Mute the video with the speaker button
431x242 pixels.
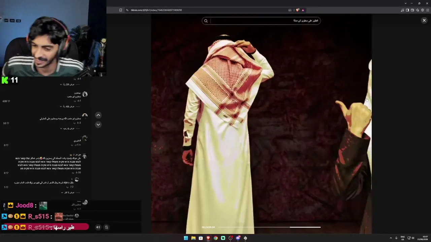98,227
